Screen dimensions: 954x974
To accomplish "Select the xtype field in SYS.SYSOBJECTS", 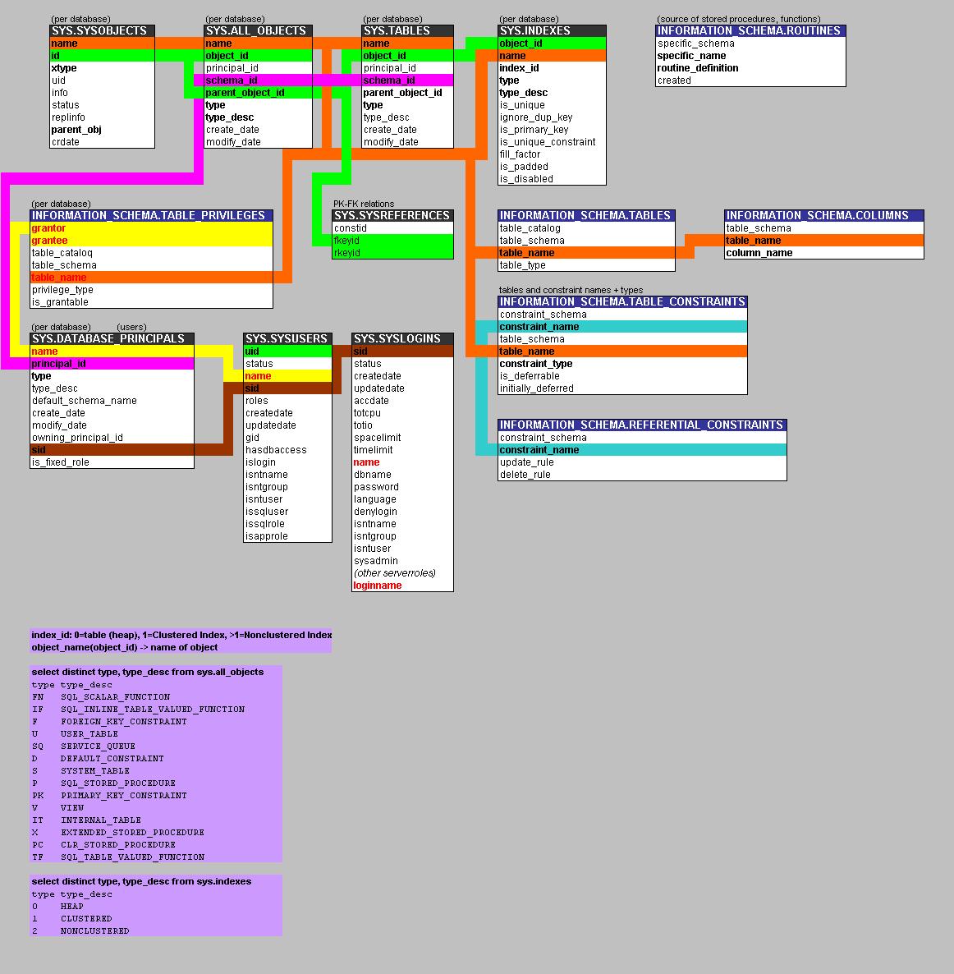I will coord(64,68).
